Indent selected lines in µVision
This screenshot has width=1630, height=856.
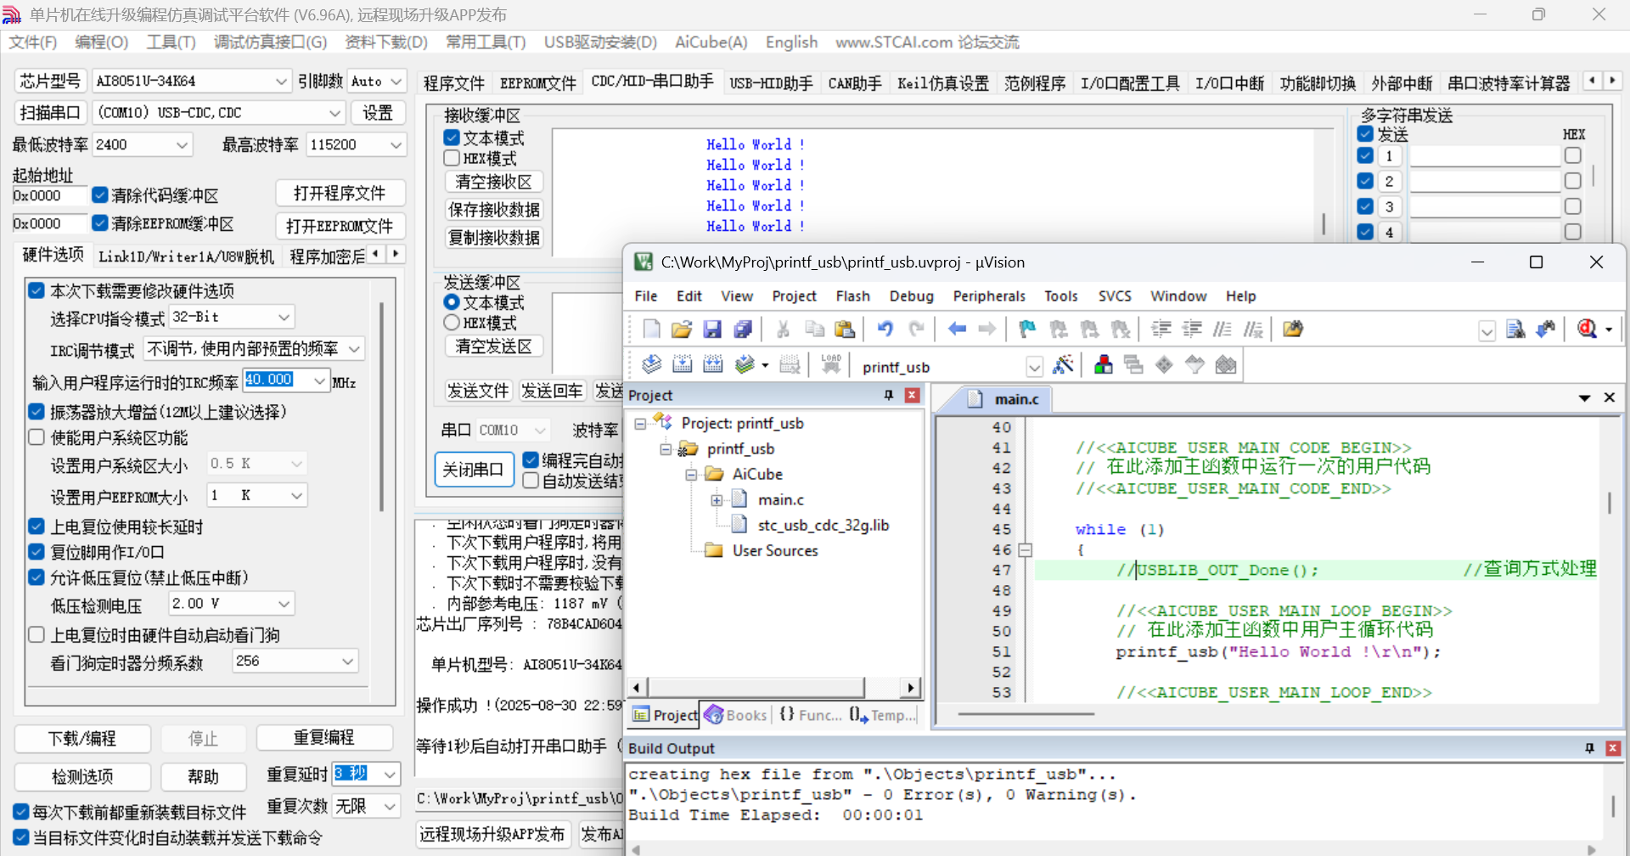tap(1161, 329)
